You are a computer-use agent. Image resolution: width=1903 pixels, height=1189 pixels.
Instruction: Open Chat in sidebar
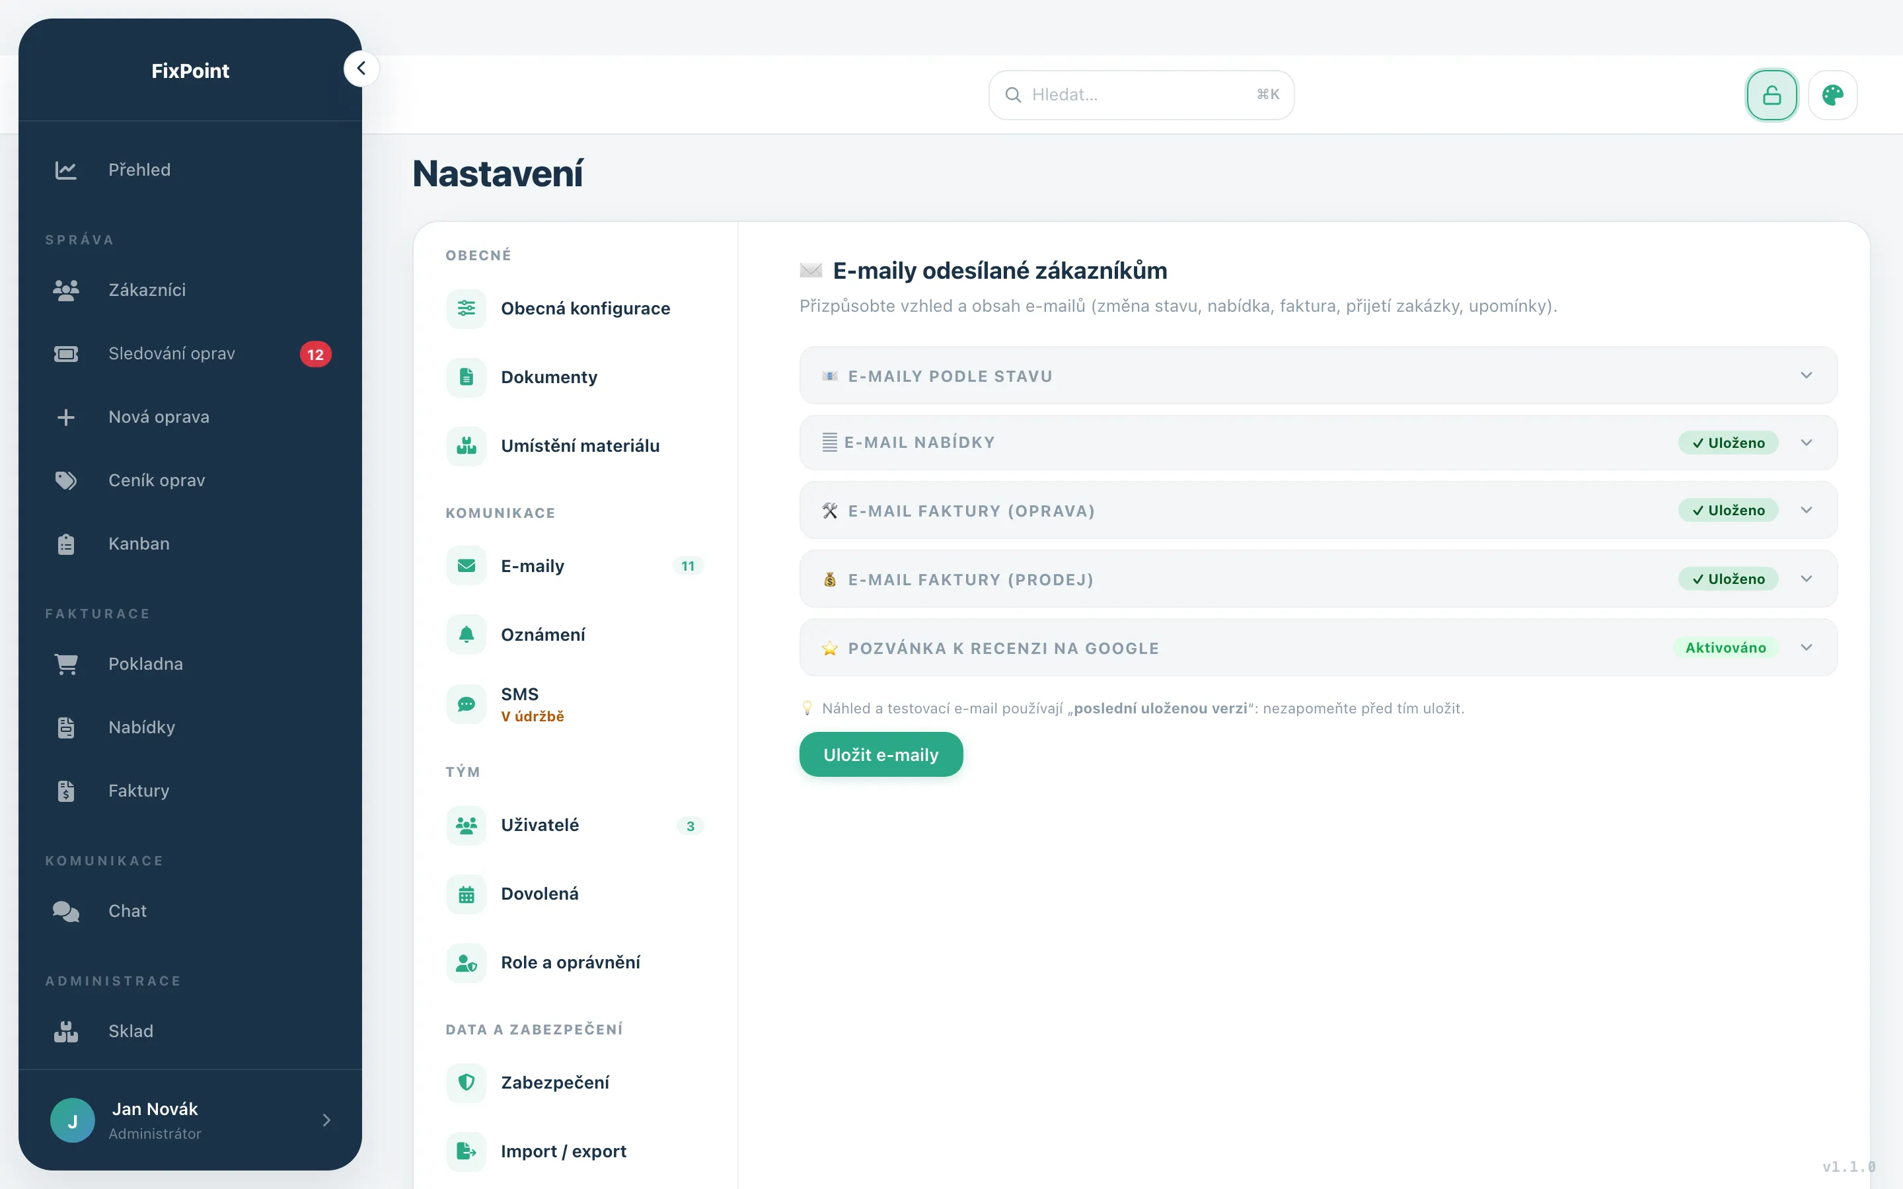point(190,912)
